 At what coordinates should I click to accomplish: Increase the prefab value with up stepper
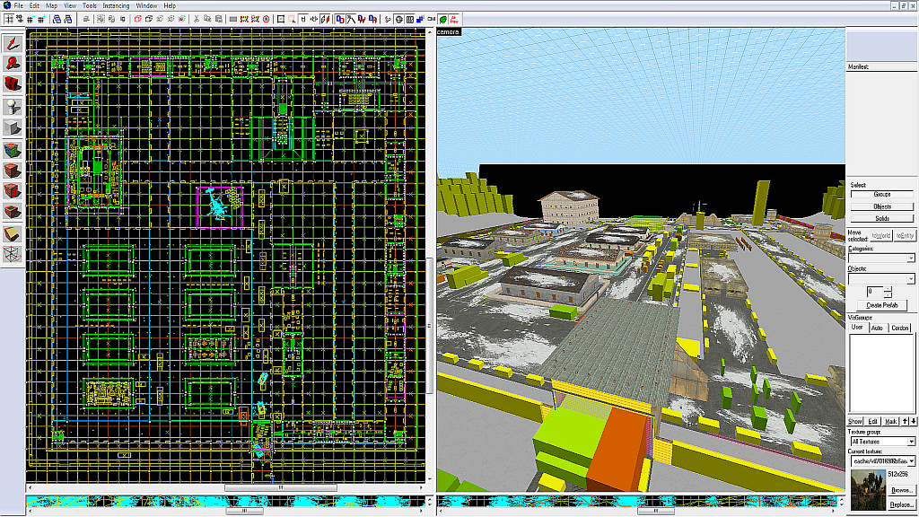click(888, 288)
